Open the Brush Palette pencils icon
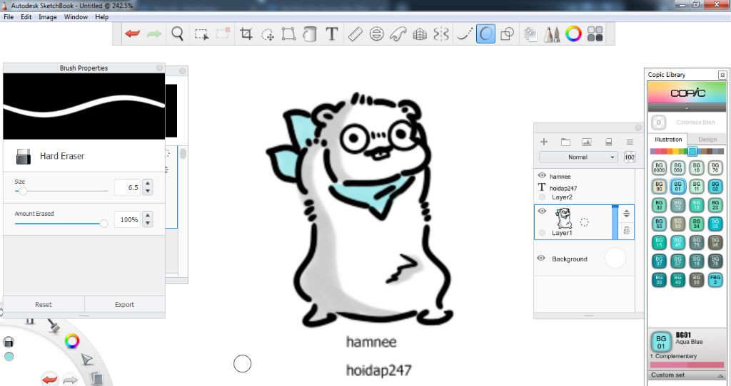The image size is (731, 386). [552, 33]
